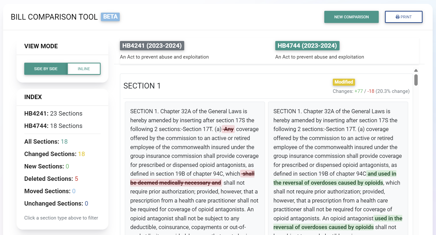This screenshot has width=436, height=235.
Task: Filter index by Unchanged Sections
Action: click(x=56, y=204)
